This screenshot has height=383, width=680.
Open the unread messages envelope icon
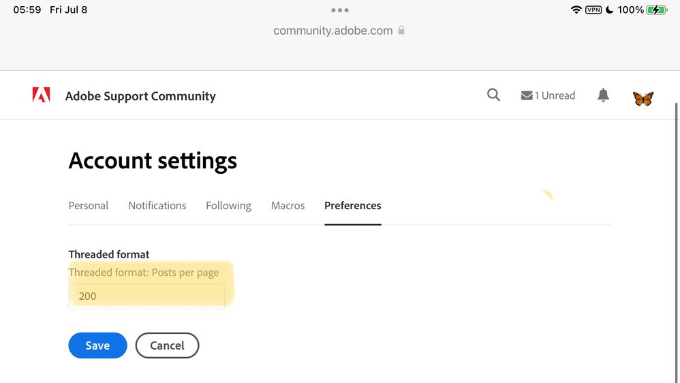click(527, 96)
